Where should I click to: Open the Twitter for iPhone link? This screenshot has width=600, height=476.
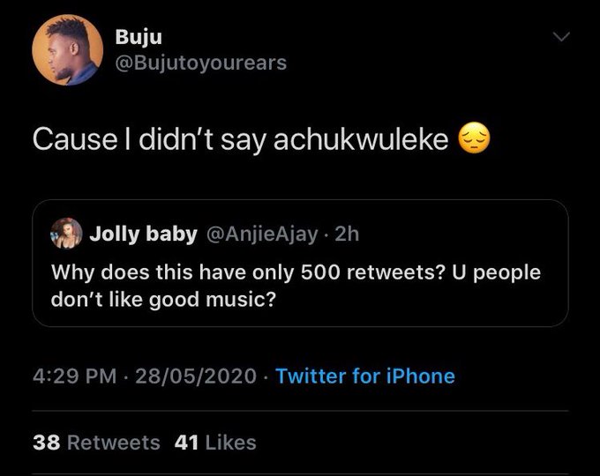(365, 376)
